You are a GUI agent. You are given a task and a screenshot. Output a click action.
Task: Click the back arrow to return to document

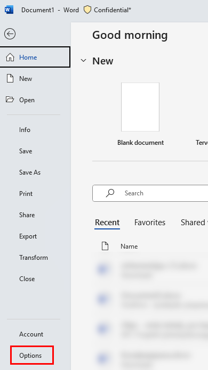click(10, 34)
